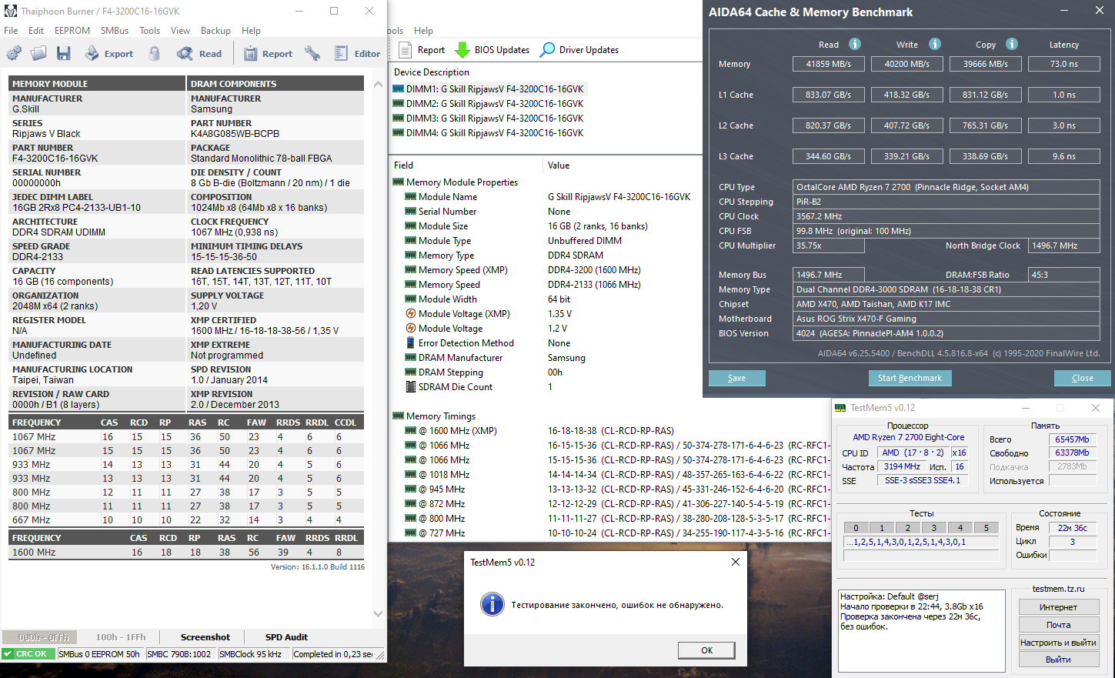Click the floppy disk save icon in Thaiphoon

(64, 53)
